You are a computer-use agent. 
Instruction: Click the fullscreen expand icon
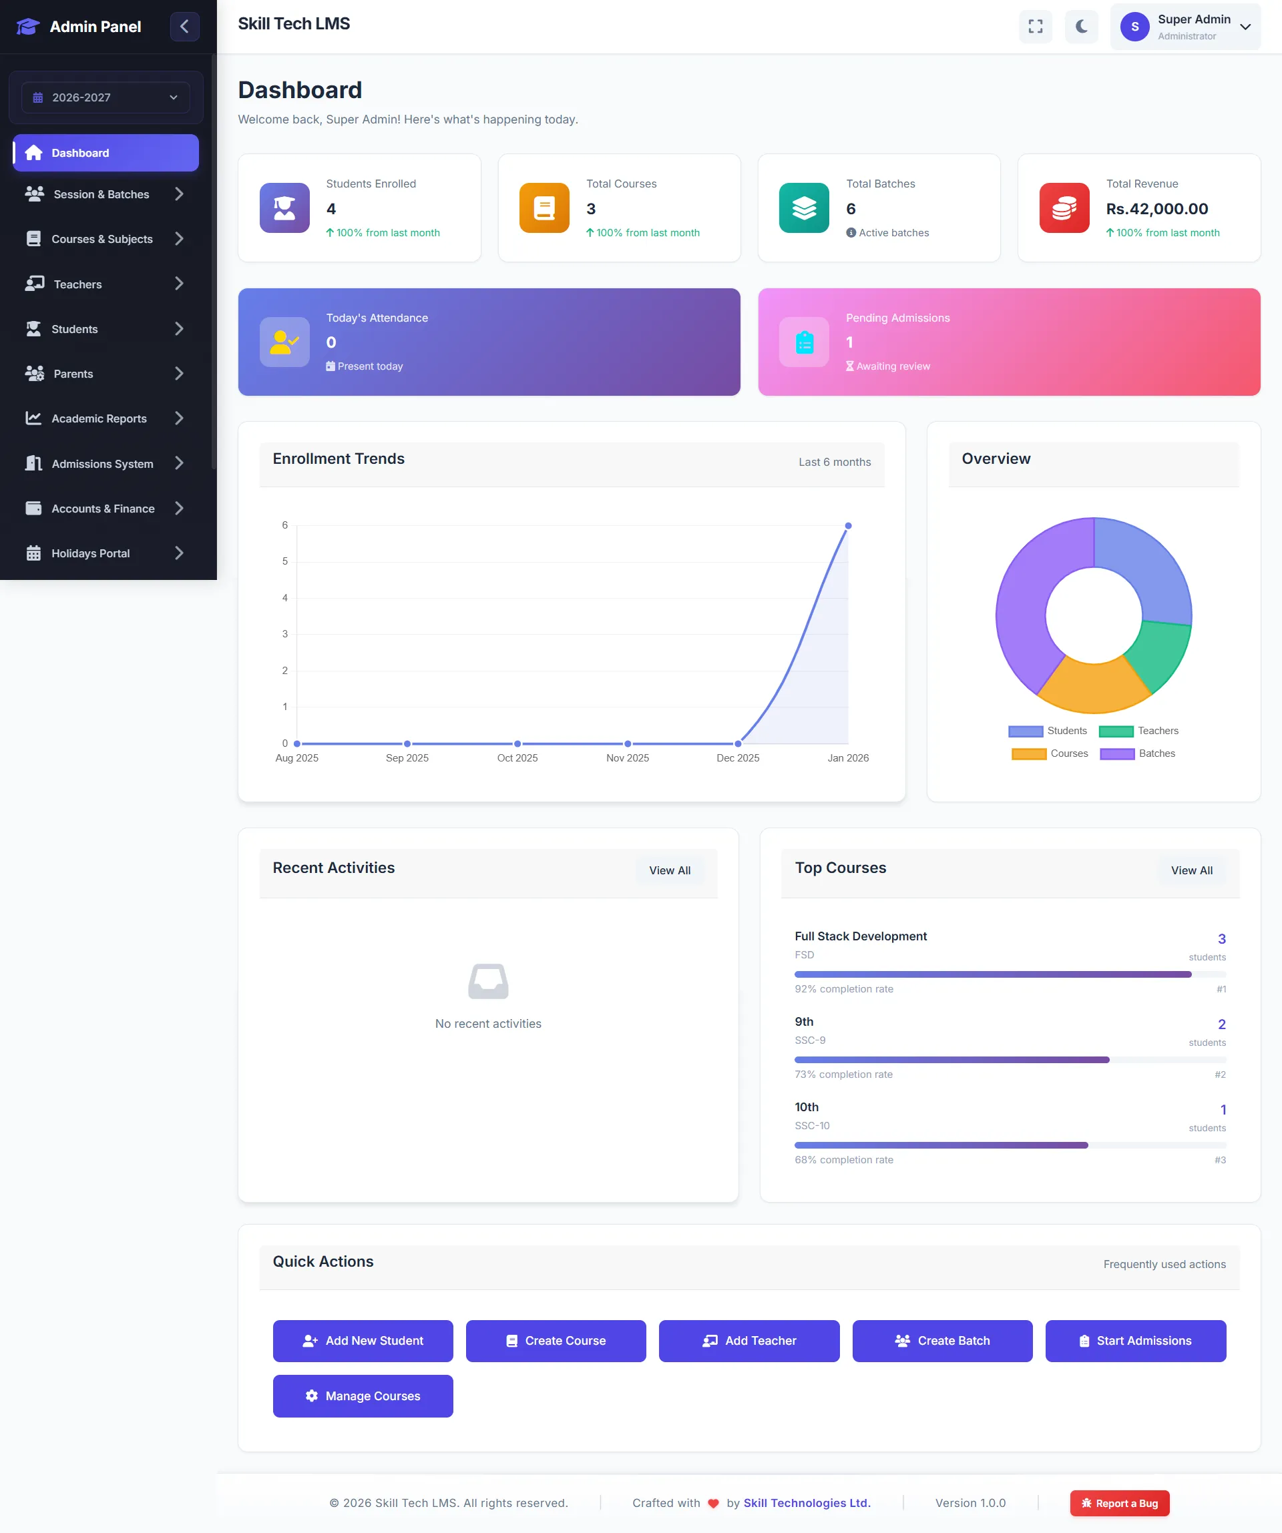[x=1035, y=27]
